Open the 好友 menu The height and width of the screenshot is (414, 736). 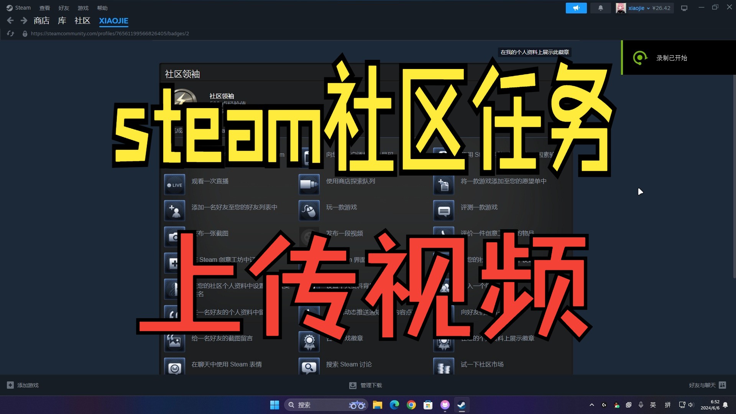[x=64, y=8]
